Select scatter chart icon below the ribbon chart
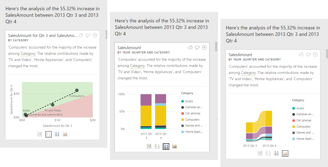The image size is (328, 167). pos(268,153)
